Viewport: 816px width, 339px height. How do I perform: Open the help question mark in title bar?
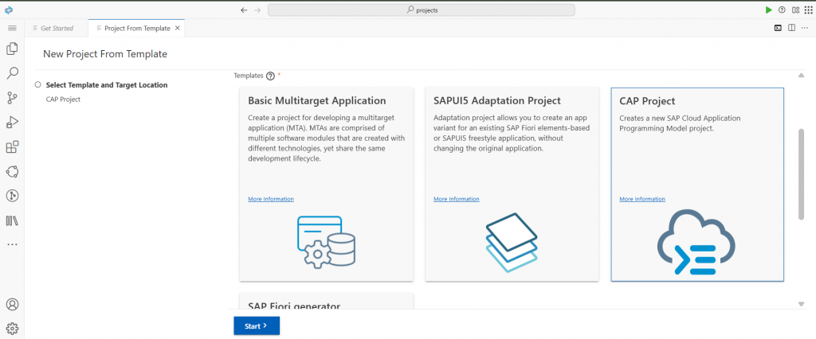(x=782, y=10)
